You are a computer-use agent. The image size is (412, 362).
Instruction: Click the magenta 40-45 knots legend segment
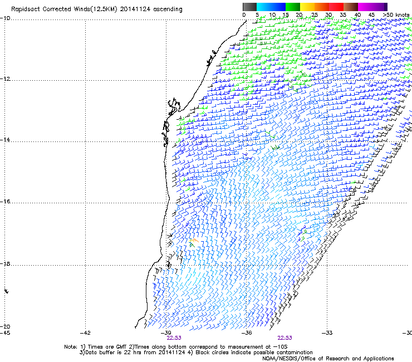coord(365,7)
